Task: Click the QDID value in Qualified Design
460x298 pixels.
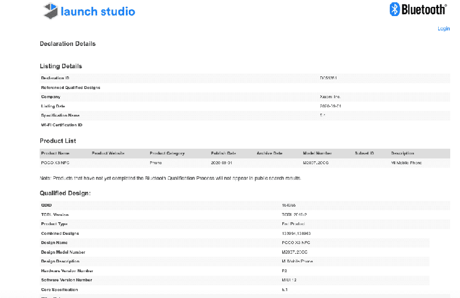Action: (x=289, y=206)
